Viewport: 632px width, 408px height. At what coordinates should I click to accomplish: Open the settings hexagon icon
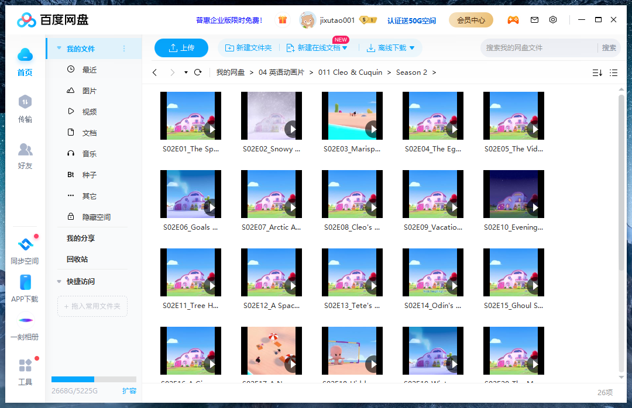tap(553, 20)
